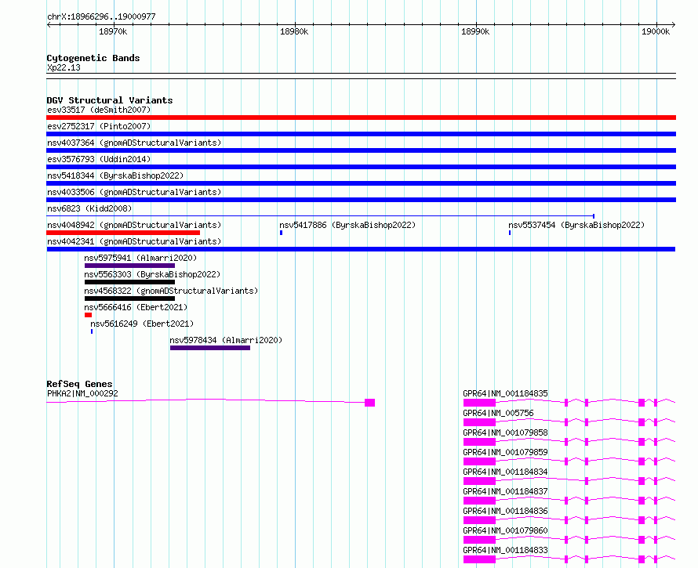The image size is (698, 568).
Task: Select the GPR64|NM_001184835 transcript label
Action: 505,393
